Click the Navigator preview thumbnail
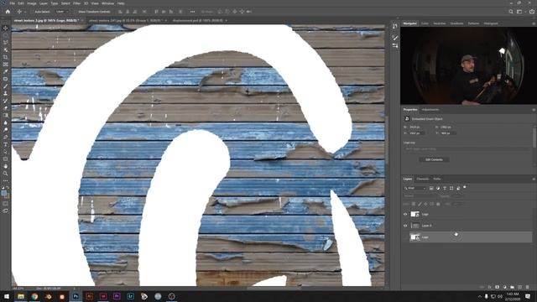 click(x=468, y=65)
